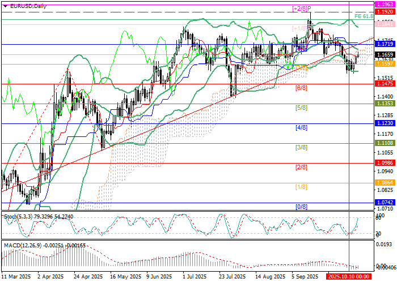Click the FE 61.8 Fibonacci label
397x283 pixels.
tap(362, 16)
